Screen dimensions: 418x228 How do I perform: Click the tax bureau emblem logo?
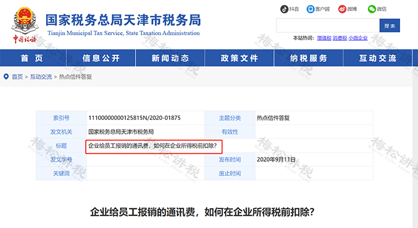(25, 25)
